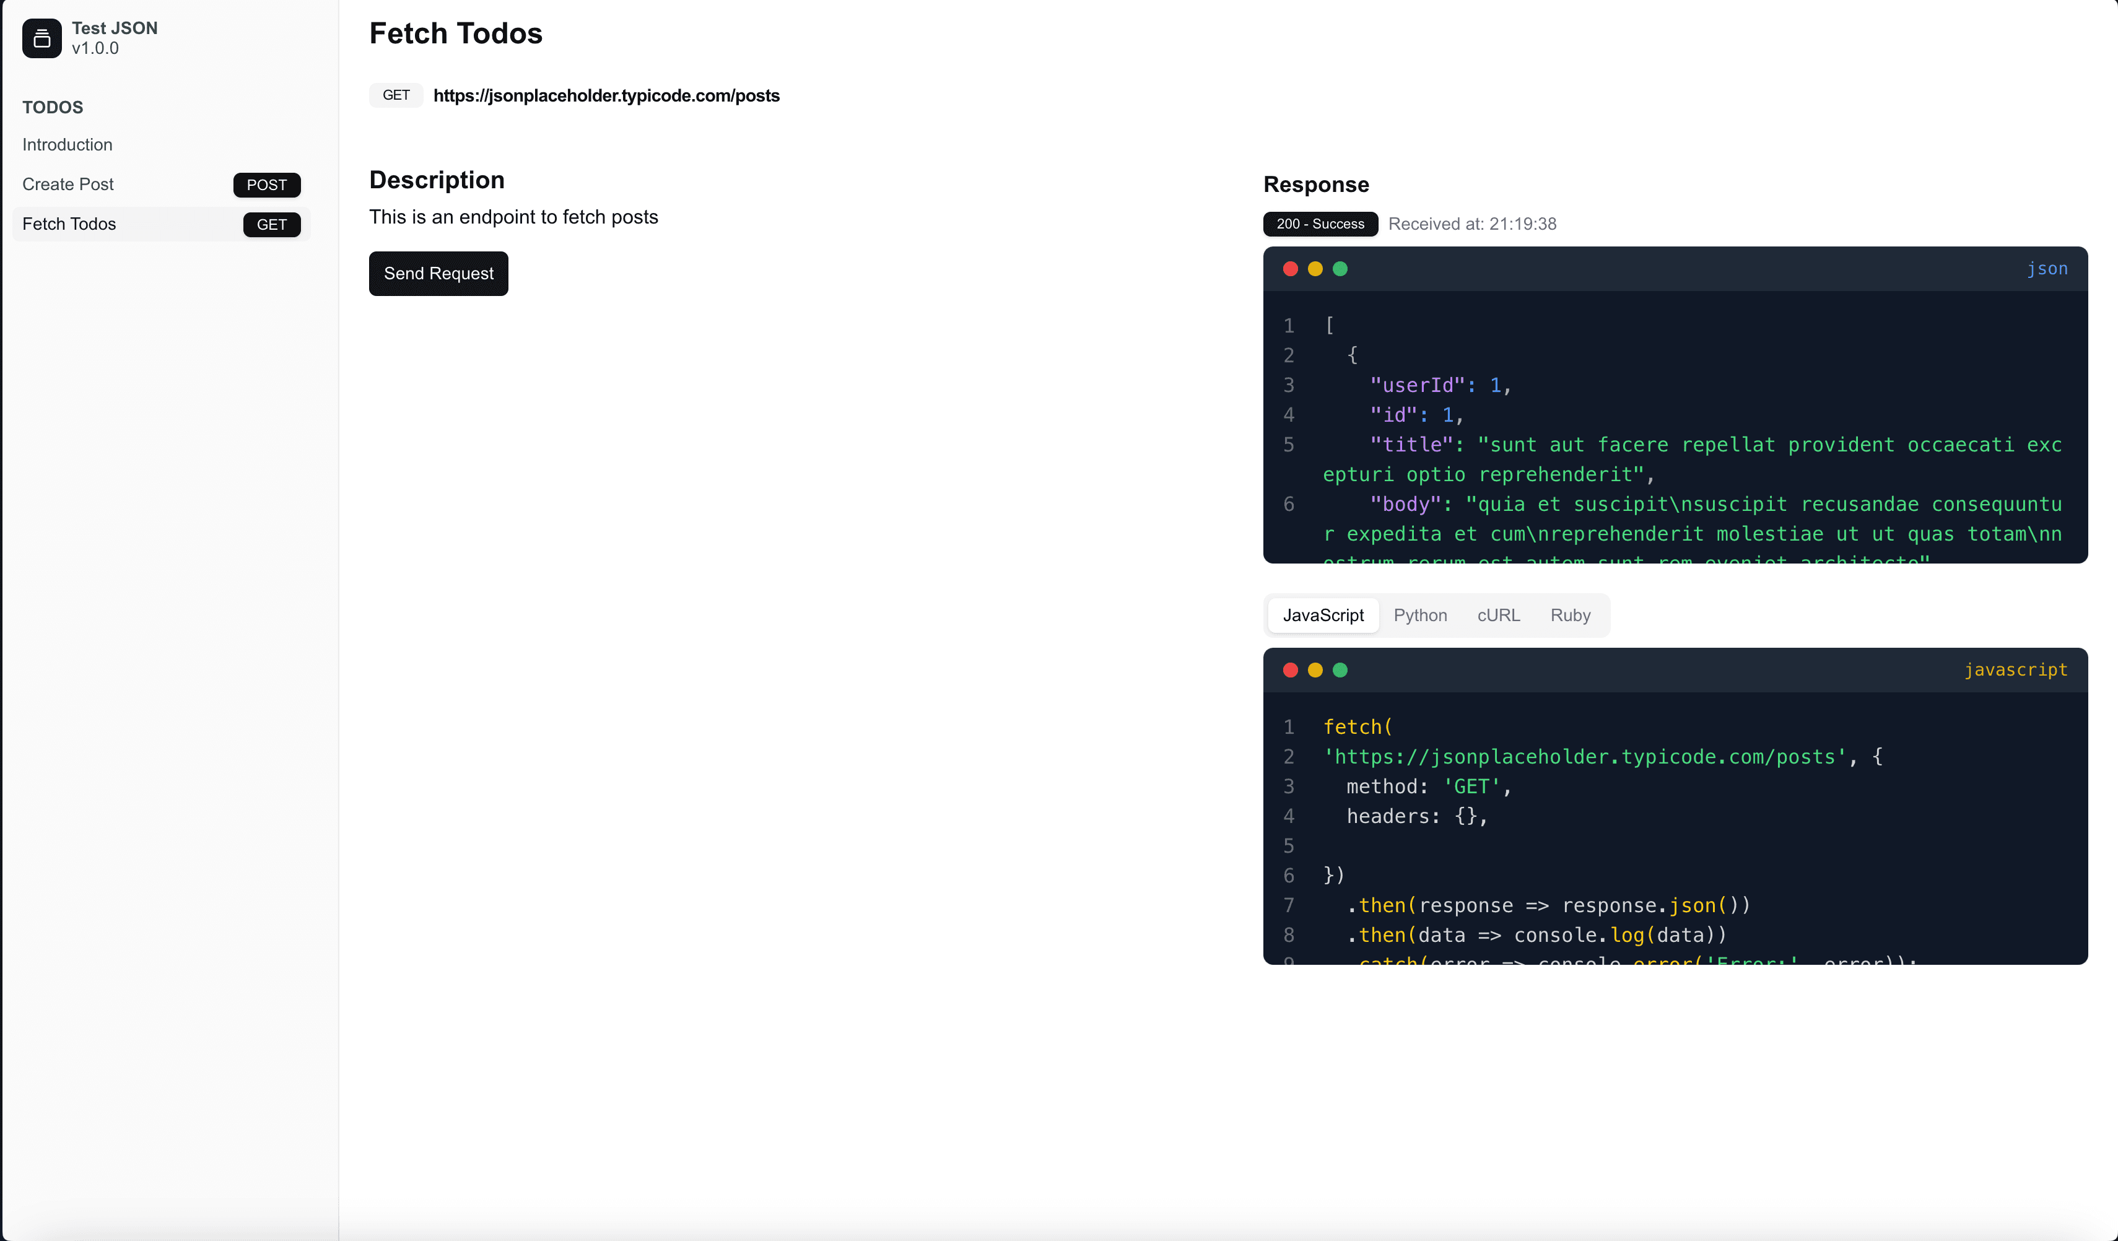Click the TODOS section heading
The image size is (2118, 1241).
[x=52, y=108]
